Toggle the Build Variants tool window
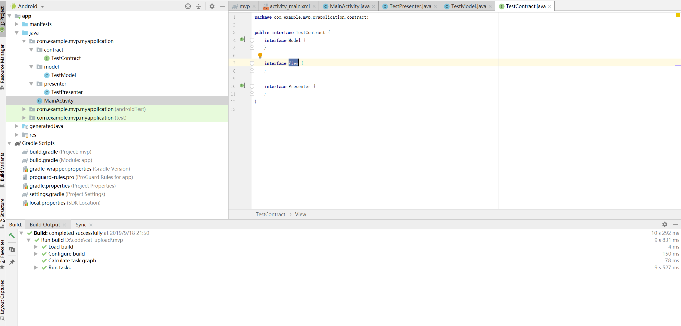The width and height of the screenshot is (681, 326). [3, 167]
